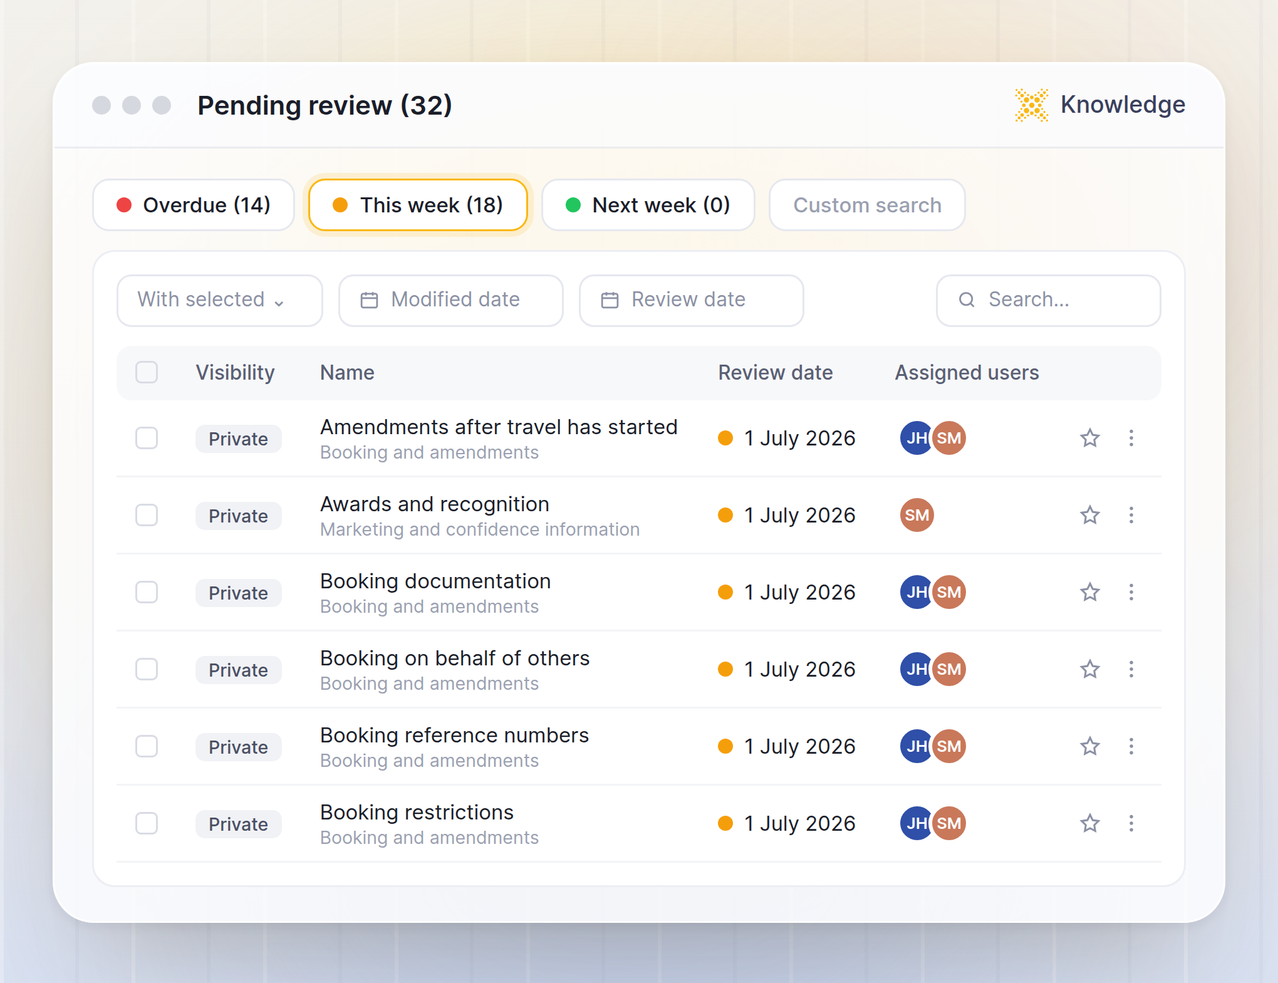
Task: Click the Private badge in Booking restrictions row
Action: 238,824
